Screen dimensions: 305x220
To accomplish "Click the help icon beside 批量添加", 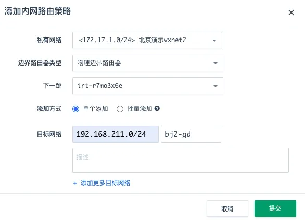I will pyautogui.click(x=157, y=109).
